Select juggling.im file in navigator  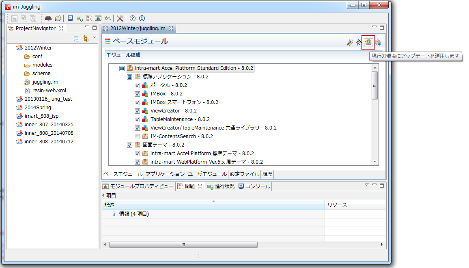(45, 82)
